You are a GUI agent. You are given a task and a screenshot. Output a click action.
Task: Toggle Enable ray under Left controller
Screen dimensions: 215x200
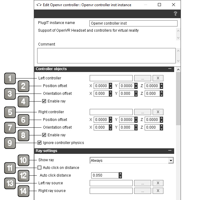[x=44, y=101]
